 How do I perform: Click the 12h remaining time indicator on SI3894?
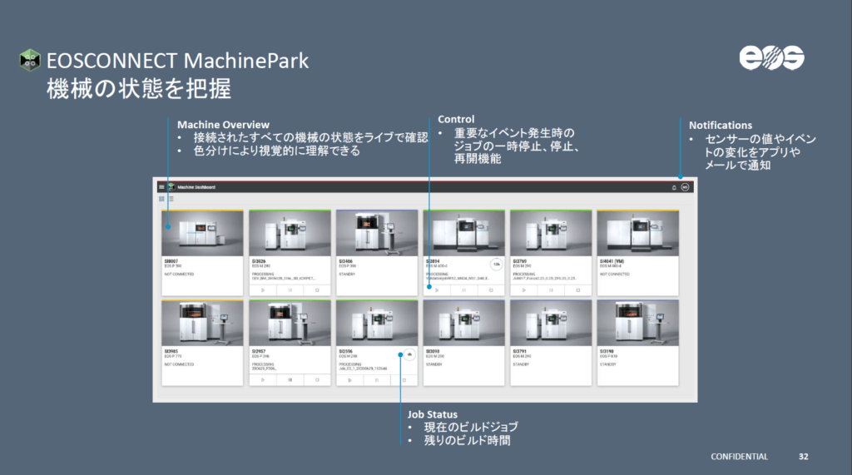(496, 265)
